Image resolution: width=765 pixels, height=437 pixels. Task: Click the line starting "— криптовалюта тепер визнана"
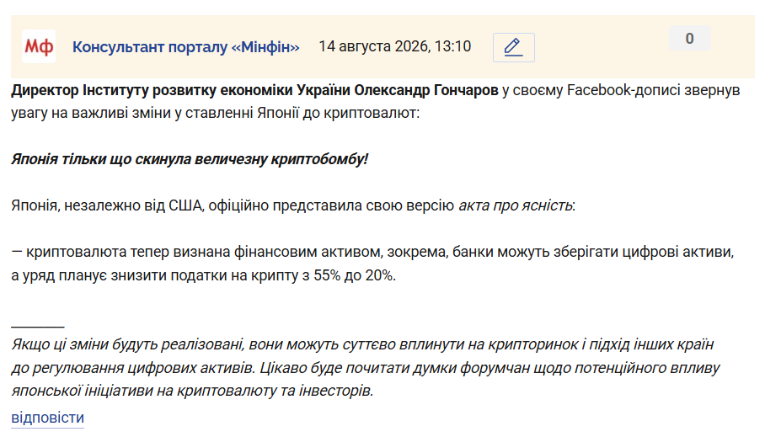(372, 252)
